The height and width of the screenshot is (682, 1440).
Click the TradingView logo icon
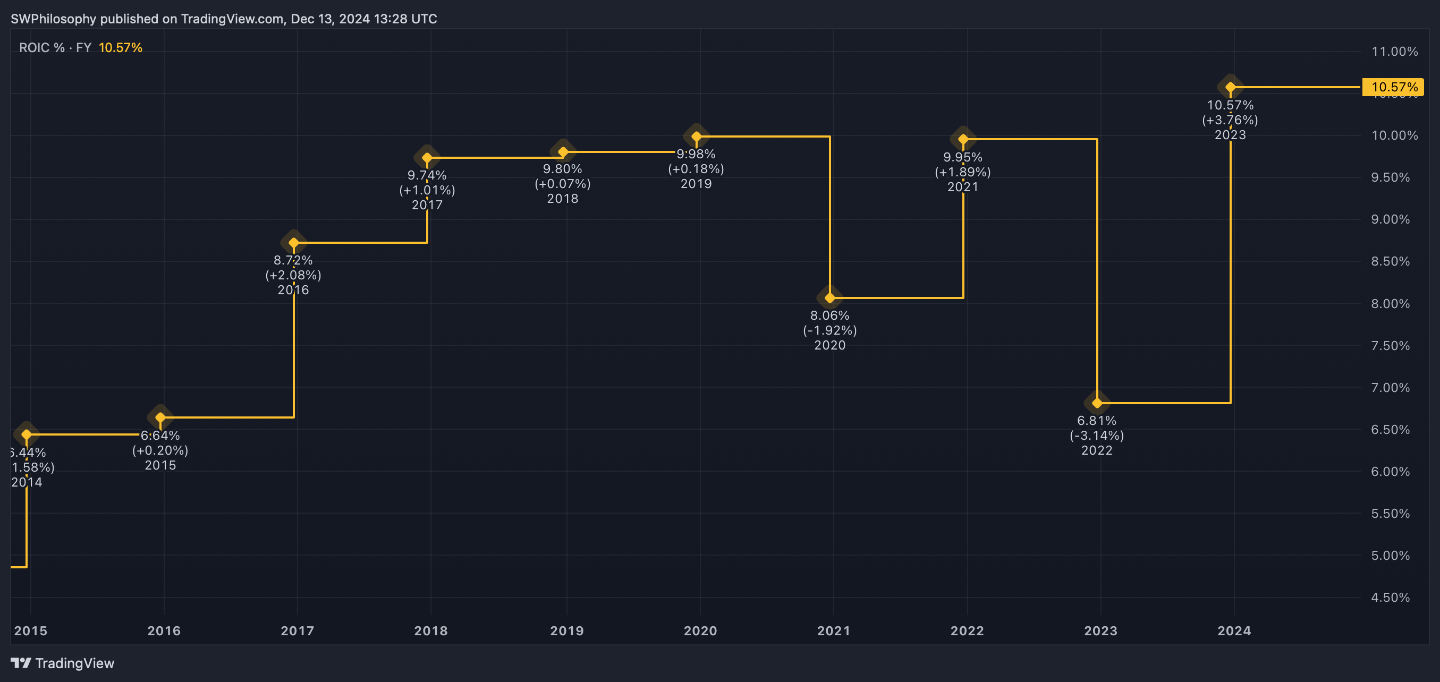[21, 663]
